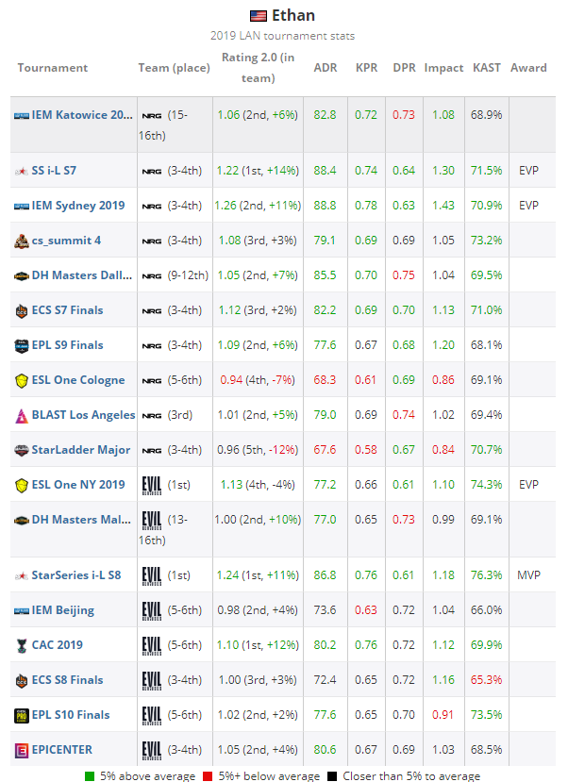Screen dimensions: 568x782
Task: Click the '2019 LAN tournament stats' subtitle
Action: pos(282,36)
